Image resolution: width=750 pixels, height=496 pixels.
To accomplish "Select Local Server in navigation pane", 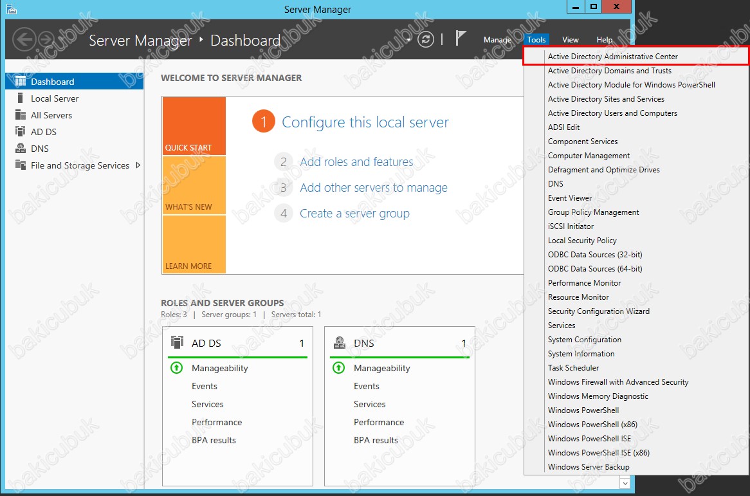I will [x=75, y=98].
